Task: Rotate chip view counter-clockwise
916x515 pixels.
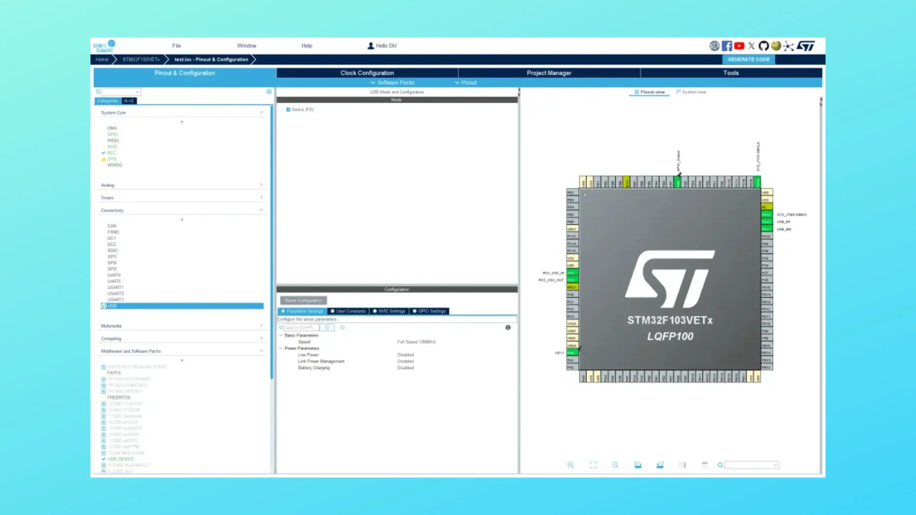Action: tap(660, 465)
